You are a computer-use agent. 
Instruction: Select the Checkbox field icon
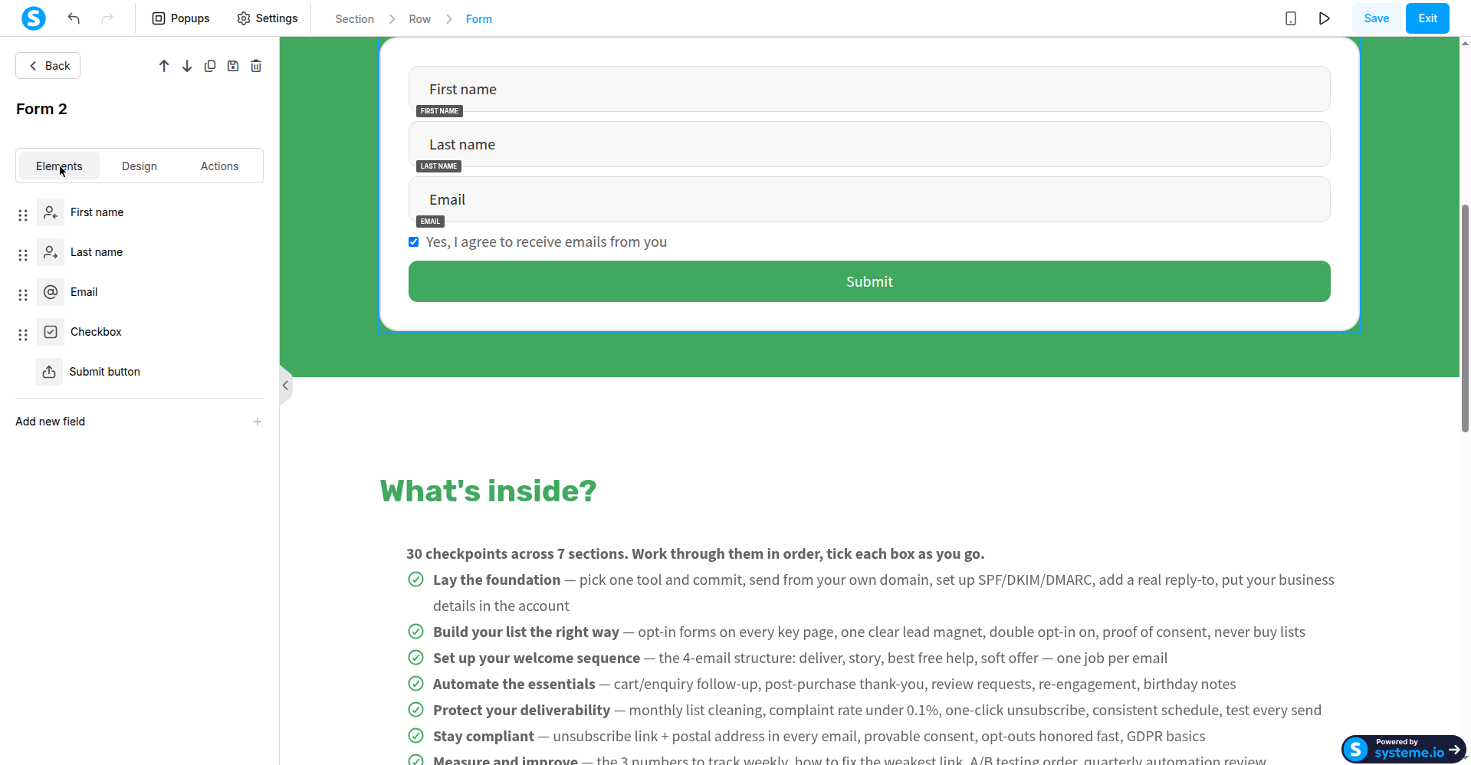51,332
